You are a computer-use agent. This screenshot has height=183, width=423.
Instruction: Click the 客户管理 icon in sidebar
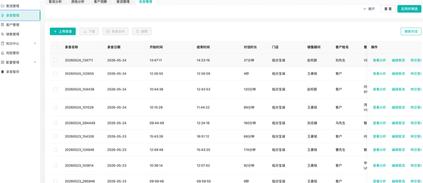click(3, 25)
